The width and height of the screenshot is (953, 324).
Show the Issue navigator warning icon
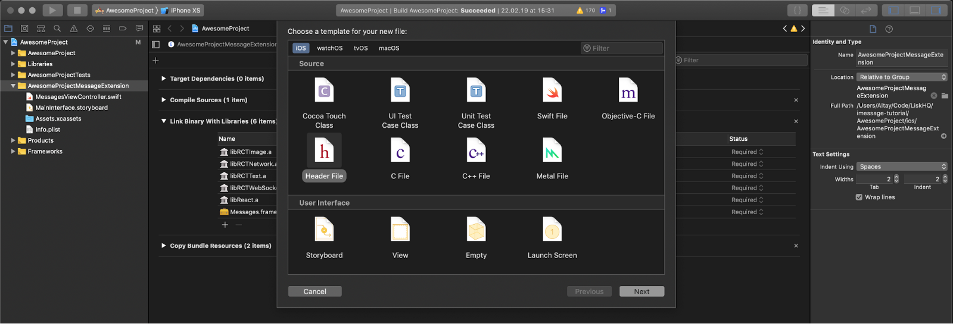tap(74, 29)
